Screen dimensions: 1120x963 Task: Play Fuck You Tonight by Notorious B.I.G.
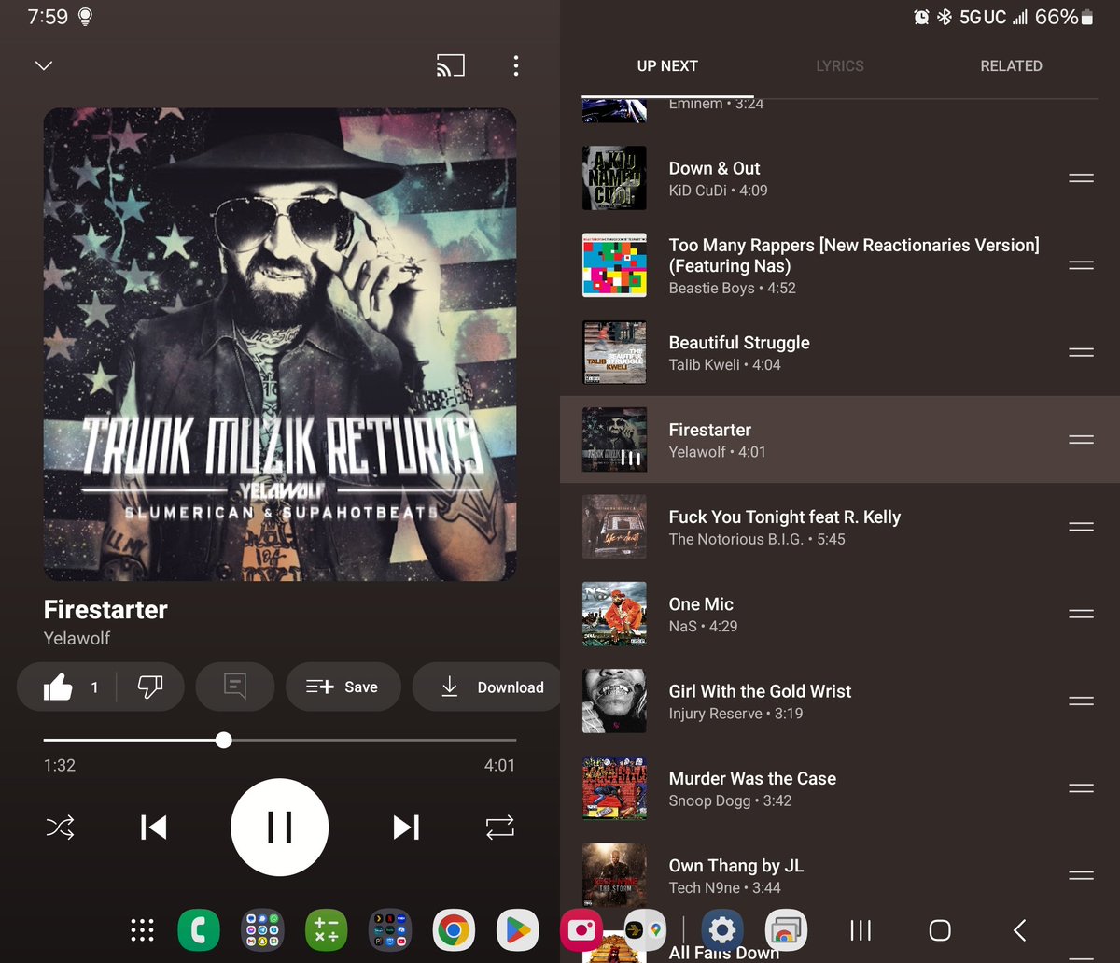point(840,527)
